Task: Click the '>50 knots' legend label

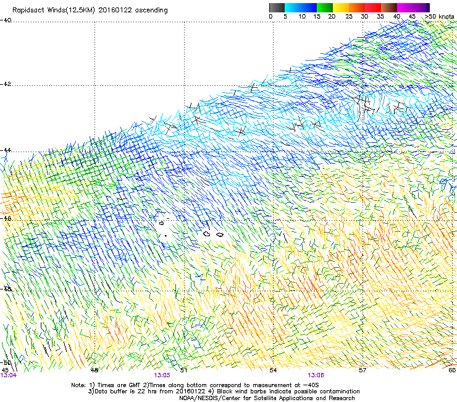Action: [x=439, y=17]
